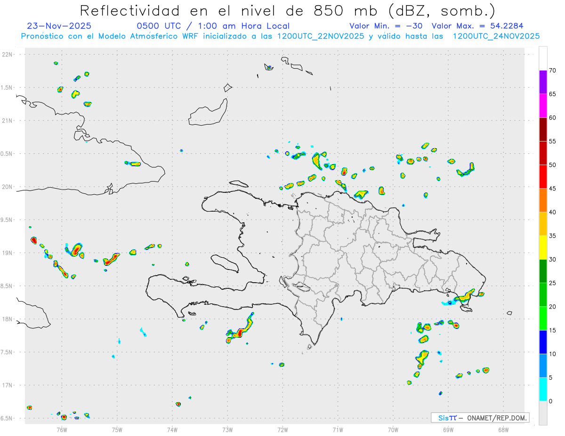Click the 'Valor Max. = 54.2284' readout
565x436 pixels.
[477, 26]
